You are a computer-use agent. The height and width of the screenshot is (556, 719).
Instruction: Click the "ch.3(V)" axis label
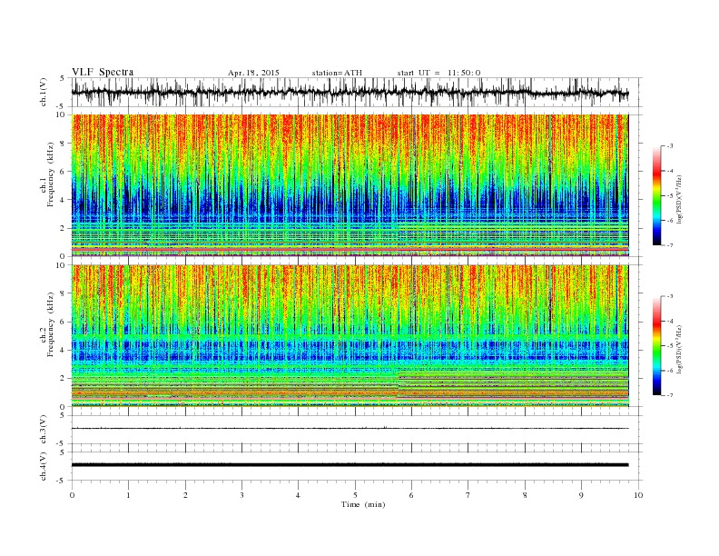[x=43, y=430]
